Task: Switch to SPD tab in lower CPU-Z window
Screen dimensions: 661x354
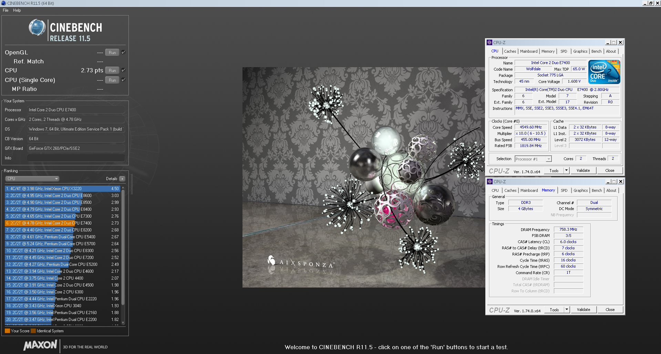Action: [x=564, y=190]
